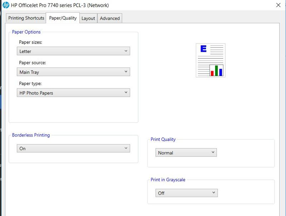286x216 pixels.
Task: Expand the Paper source Main Tray dropdown
Action: click(73, 72)
